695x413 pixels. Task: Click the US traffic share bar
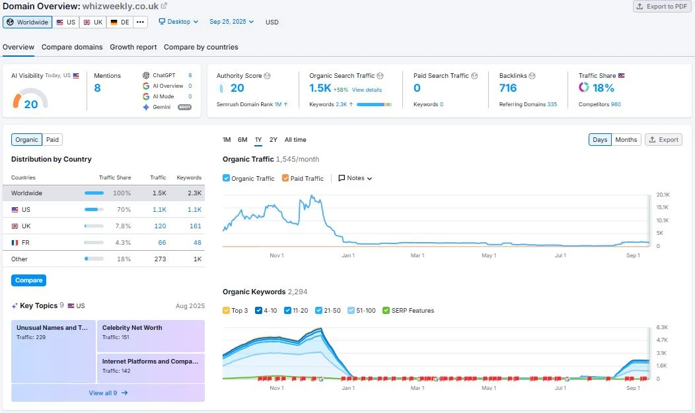94,210
